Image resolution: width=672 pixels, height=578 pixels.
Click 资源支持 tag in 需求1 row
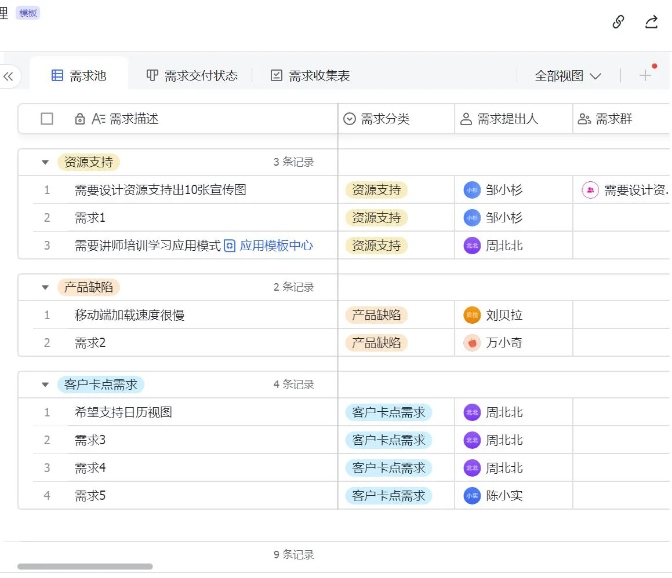coord(376,218)
